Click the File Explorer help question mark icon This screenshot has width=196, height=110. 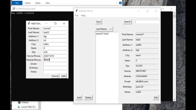tap(120, 3)
